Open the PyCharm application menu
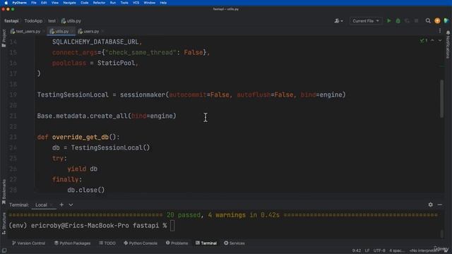 [19, 3]
